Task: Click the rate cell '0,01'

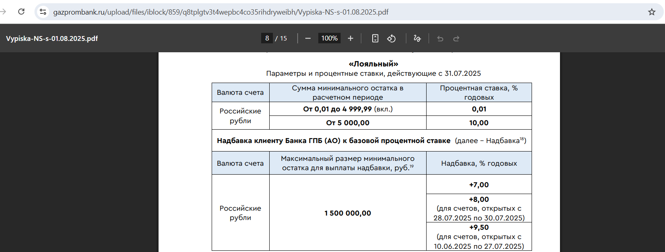Action: [x=479, y=109]
